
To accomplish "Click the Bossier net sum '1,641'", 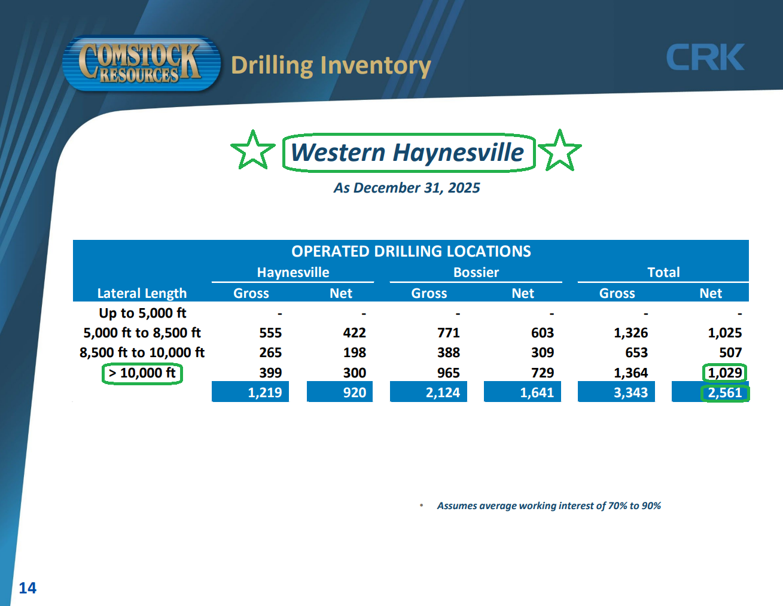I will (537, 392).
